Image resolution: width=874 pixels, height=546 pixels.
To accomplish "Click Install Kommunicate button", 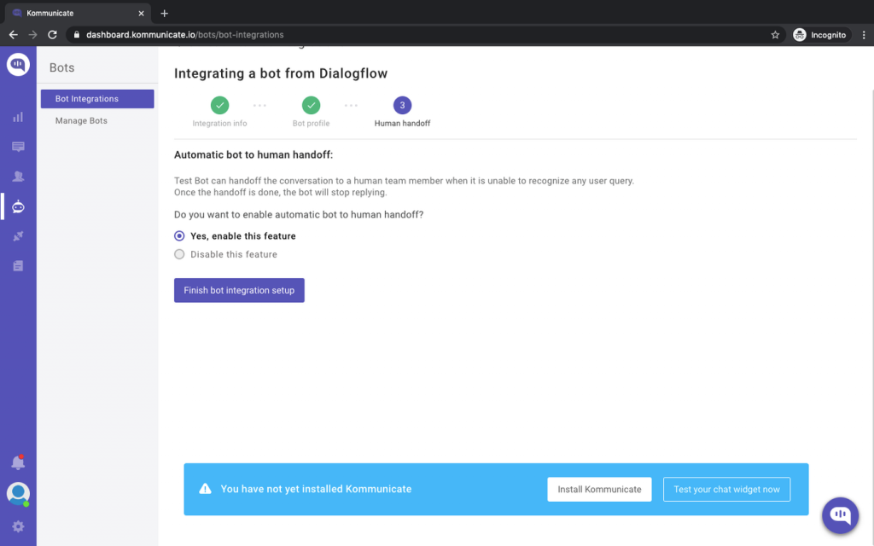I will click(x=599, y=489).
